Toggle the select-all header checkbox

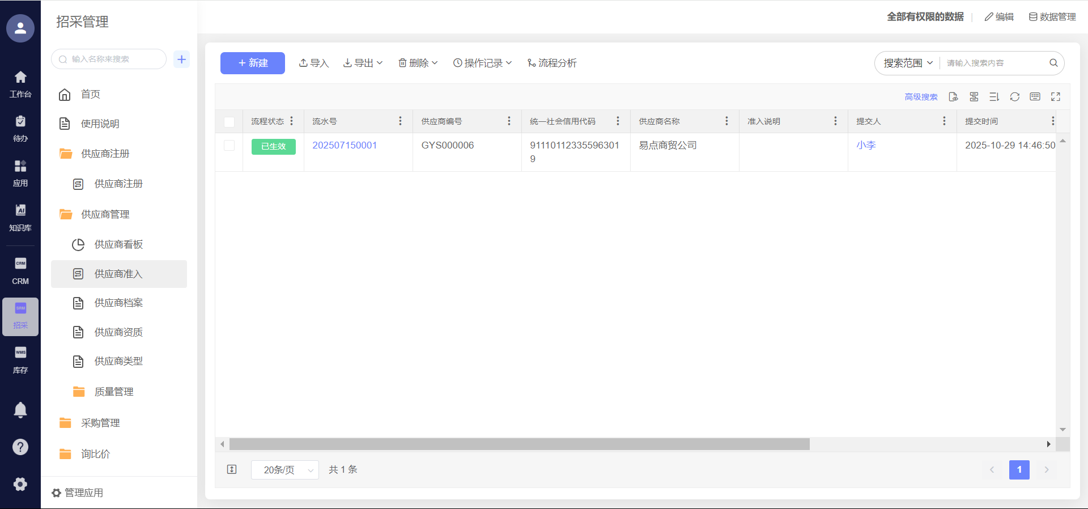tap(229, 122)
